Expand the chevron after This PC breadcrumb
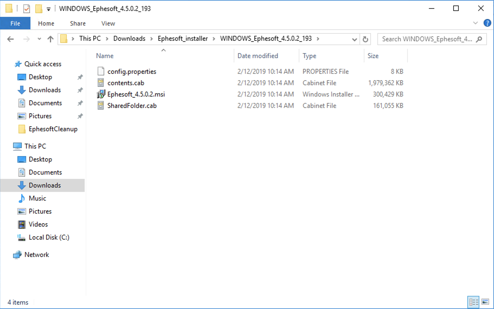The width and height of the screenshot is (494, 309). coord(107,39)
